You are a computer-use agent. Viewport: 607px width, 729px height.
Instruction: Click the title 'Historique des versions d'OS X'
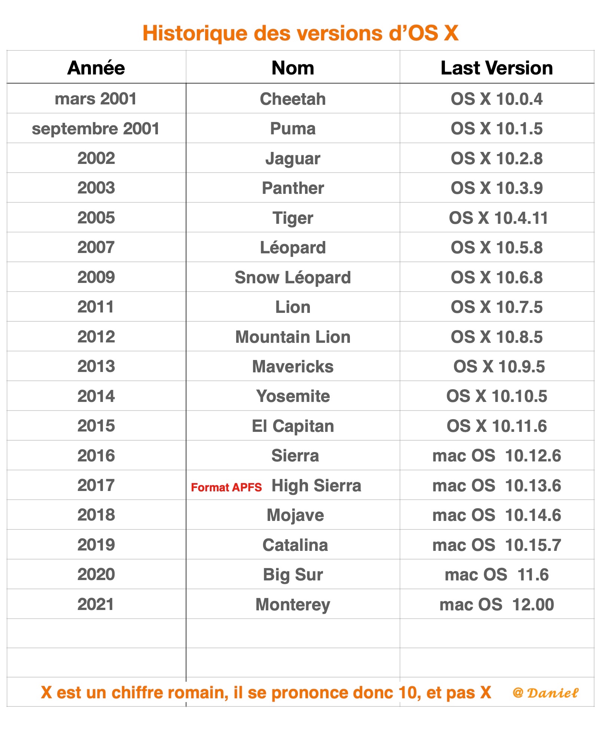[x=301, y=33]
